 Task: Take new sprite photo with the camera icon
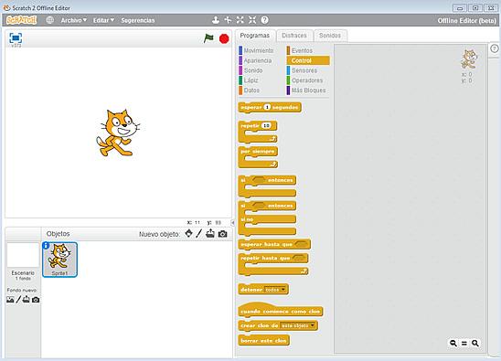223,234
